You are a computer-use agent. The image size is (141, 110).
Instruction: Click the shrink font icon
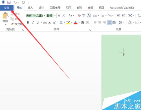click(x=64, y=15)
